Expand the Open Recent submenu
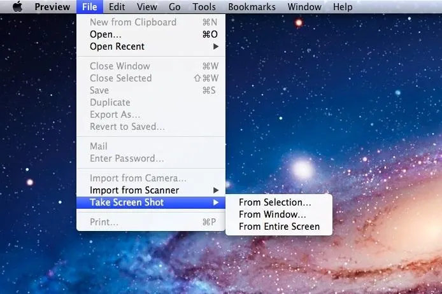Screen dimensions: 442x294 [151, 46]
